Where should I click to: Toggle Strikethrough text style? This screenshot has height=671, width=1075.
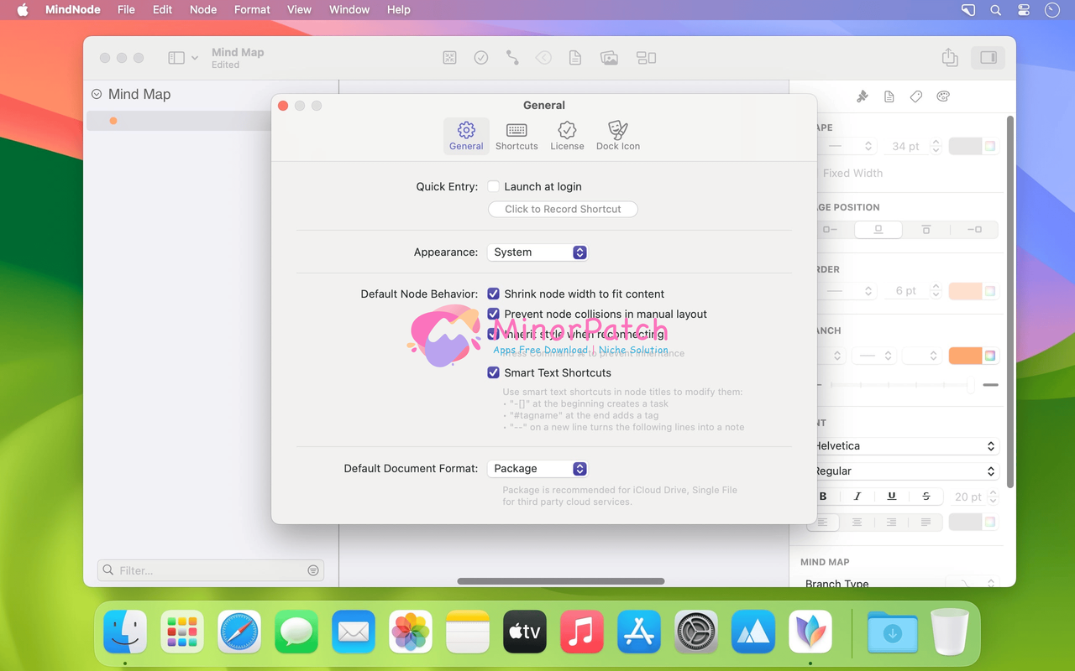(x=926, y=497)
